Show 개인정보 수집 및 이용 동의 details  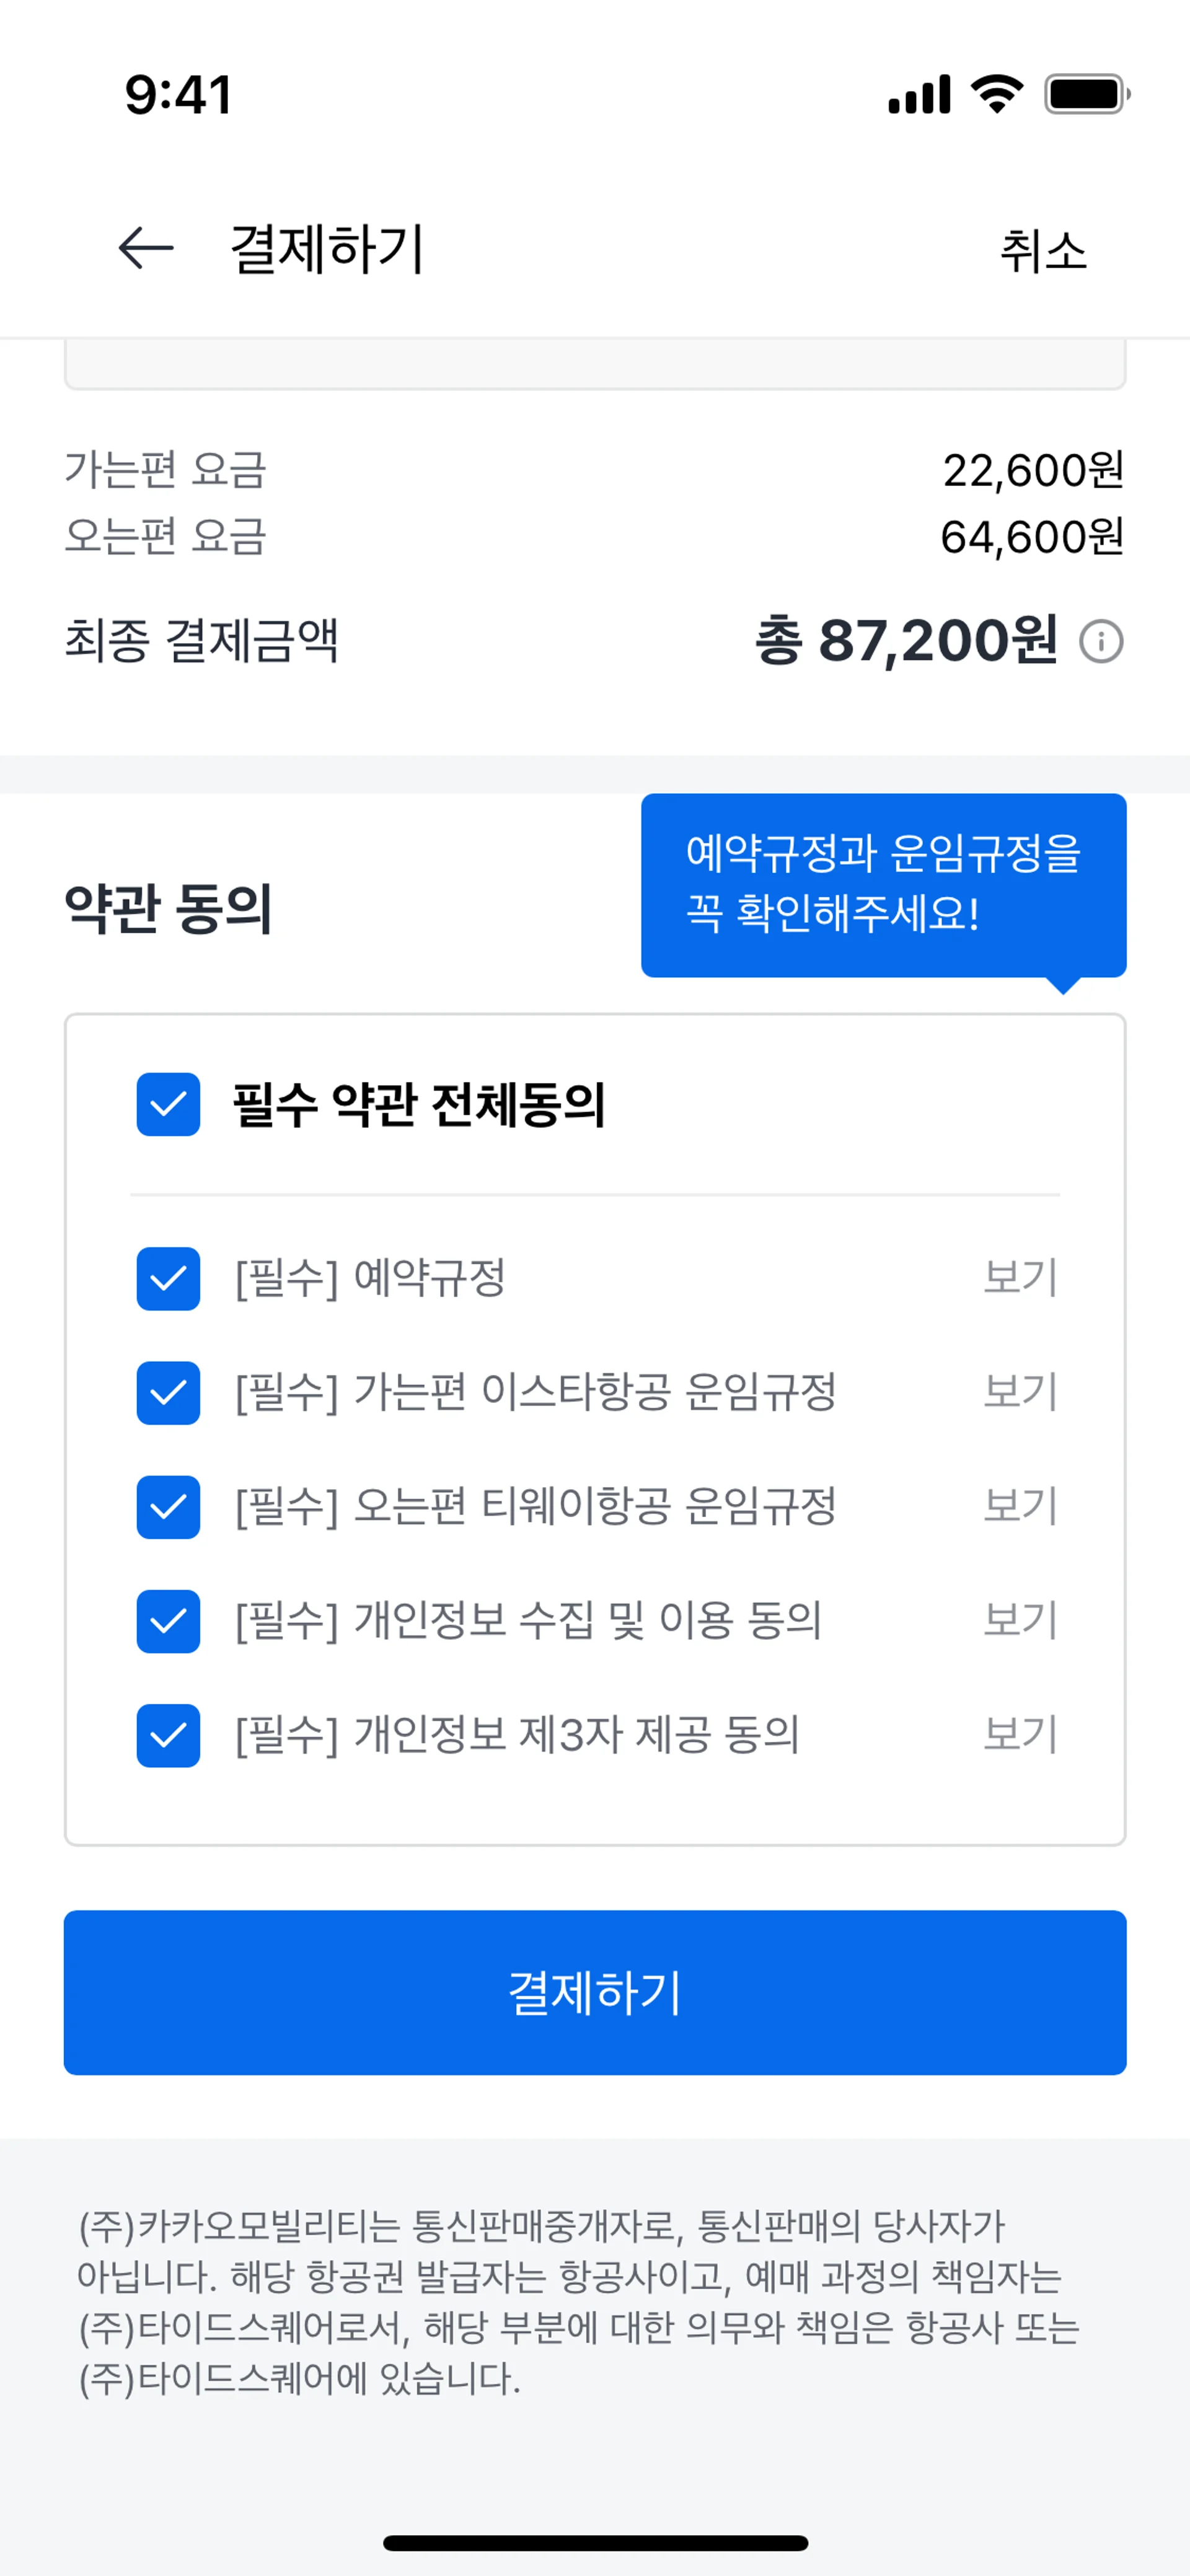(x=1020, y=1620)
